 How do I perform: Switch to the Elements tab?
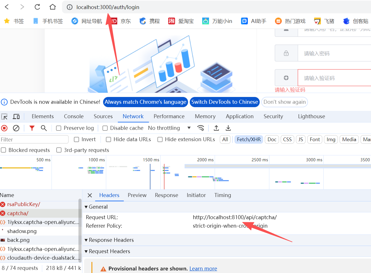[x=43, y=117]
